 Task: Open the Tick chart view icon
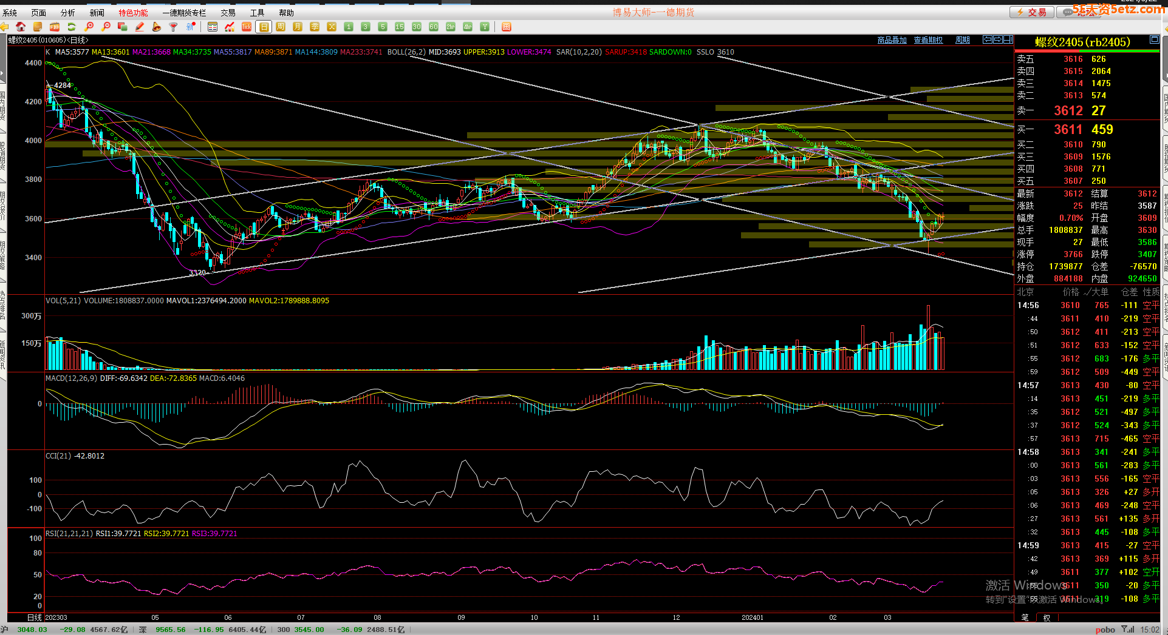(x=247, y=27)
